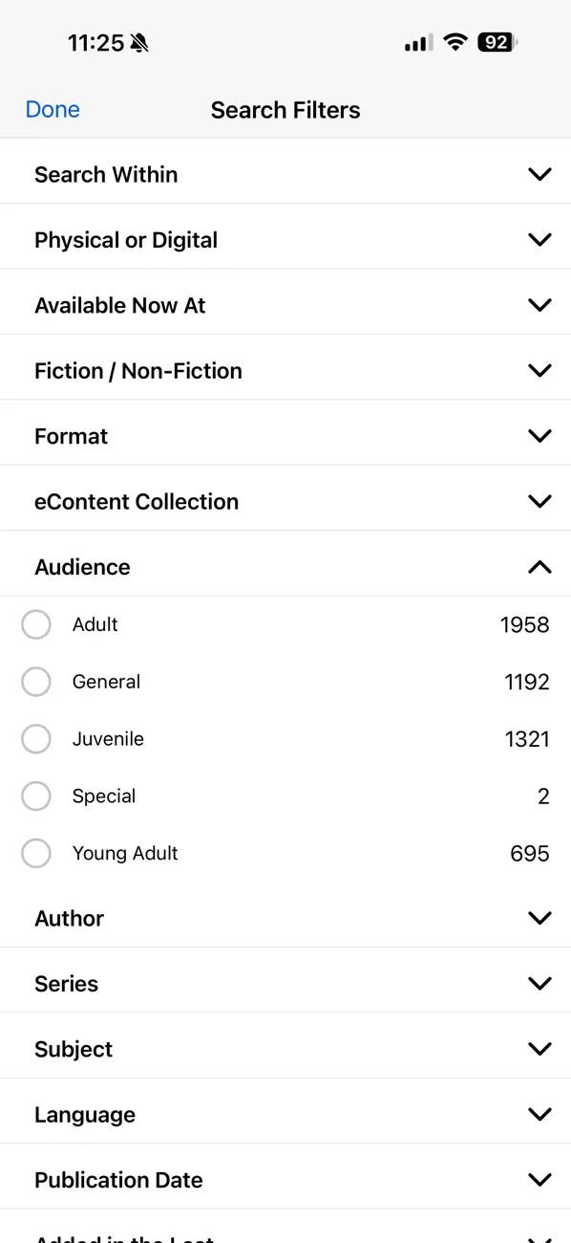Select the General audience radio button

click(36, 682)
